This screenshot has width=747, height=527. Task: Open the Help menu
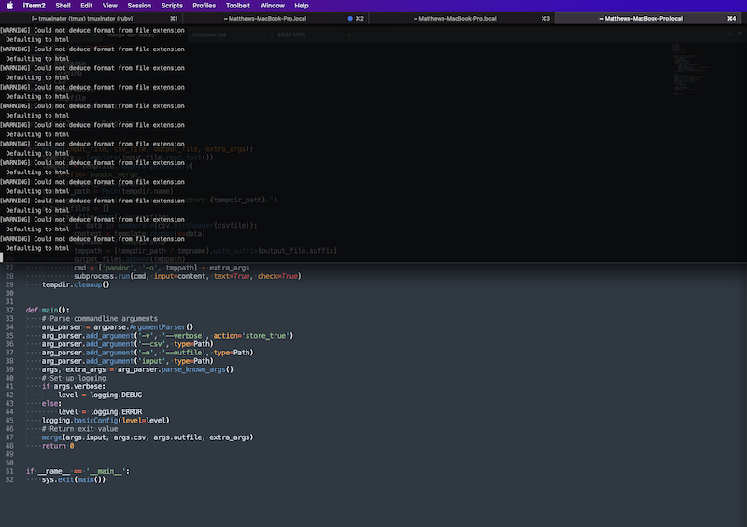point(301,6)
